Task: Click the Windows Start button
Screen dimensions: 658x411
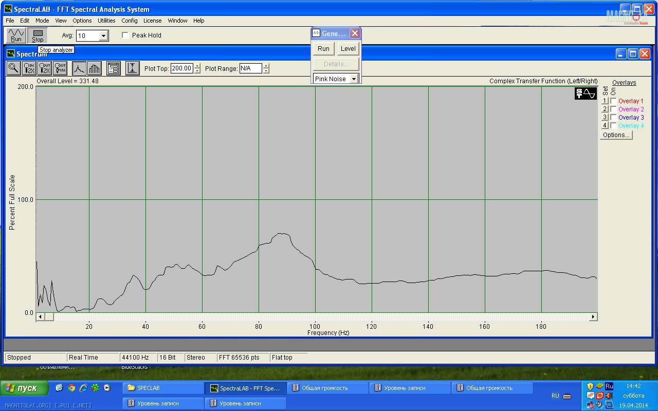Action: click(x=24, y=388)
